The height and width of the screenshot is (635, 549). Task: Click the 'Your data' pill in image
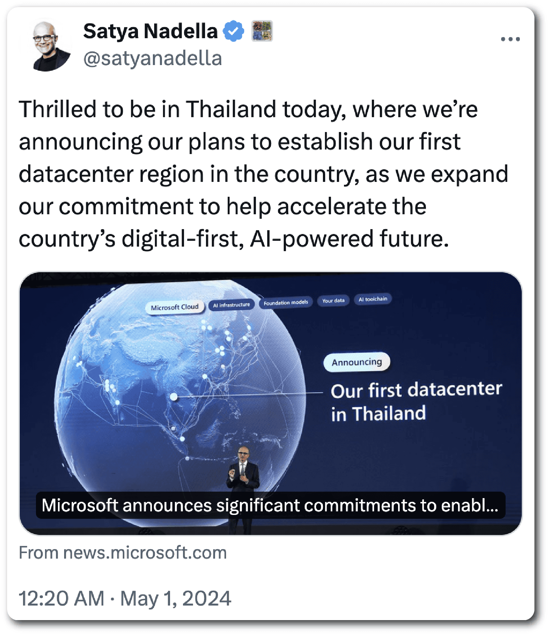(x=333, y=301)
